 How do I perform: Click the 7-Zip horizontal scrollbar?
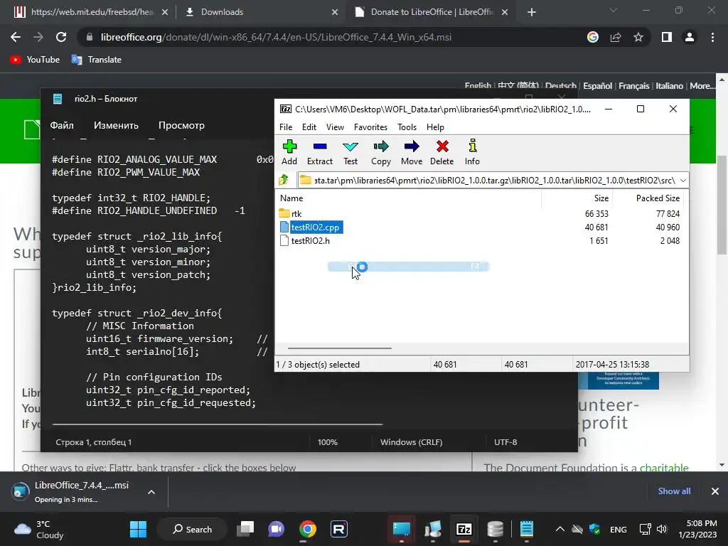(339, 348)
